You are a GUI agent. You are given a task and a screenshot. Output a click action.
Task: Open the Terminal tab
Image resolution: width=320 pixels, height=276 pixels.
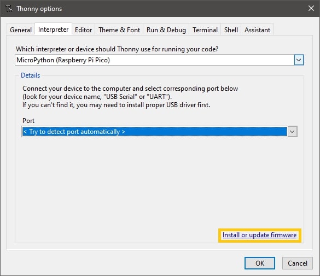(205, 30)
